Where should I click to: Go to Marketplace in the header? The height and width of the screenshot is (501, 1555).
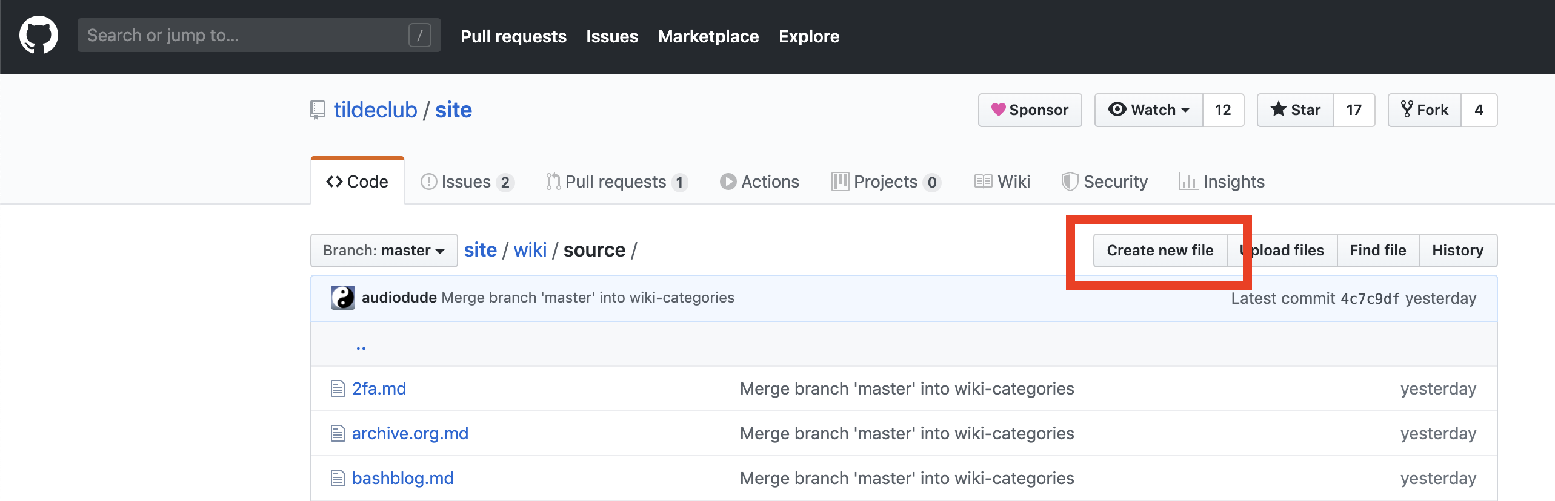[x=708, y=36]
